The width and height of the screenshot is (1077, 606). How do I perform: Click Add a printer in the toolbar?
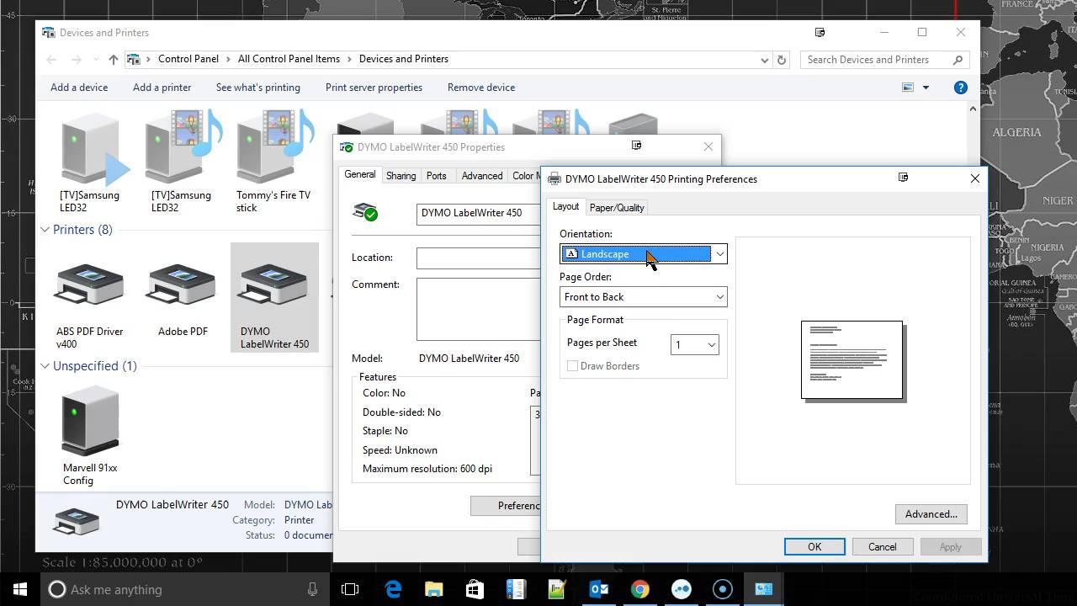click(x=162, y=88)
